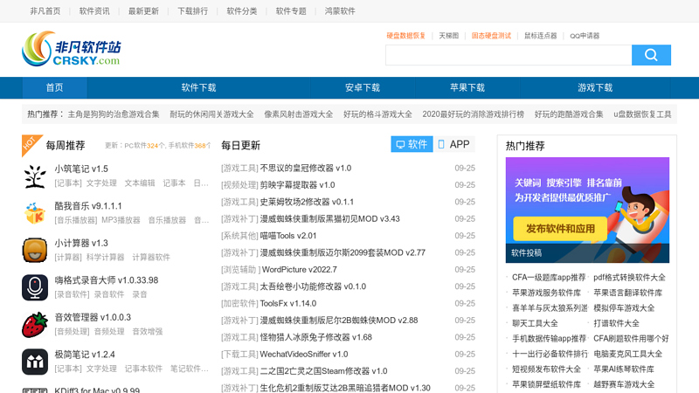The width and height of the screenshot is (699, 393).
Task: Click the 小计算器 app icon
Action: tap(35, 250)
